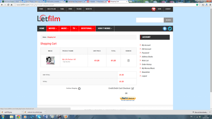Bookmark page with star icon
The width and height of the screenshot is (212, 119).
click(200, 5)
